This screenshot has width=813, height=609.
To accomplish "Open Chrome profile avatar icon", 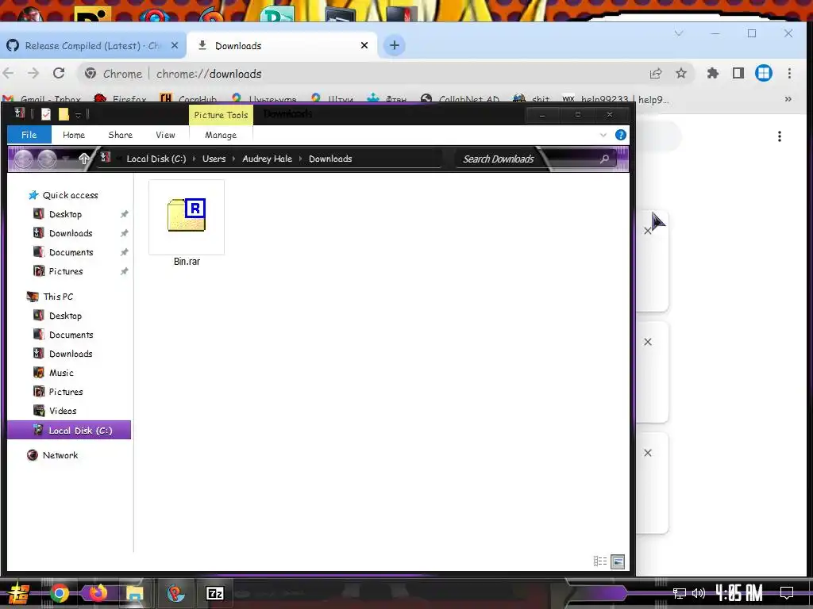I will coord(764,74).
